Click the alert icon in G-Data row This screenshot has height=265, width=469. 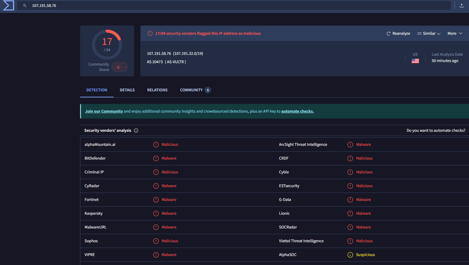pyautogui.click(x=350, y=200)
